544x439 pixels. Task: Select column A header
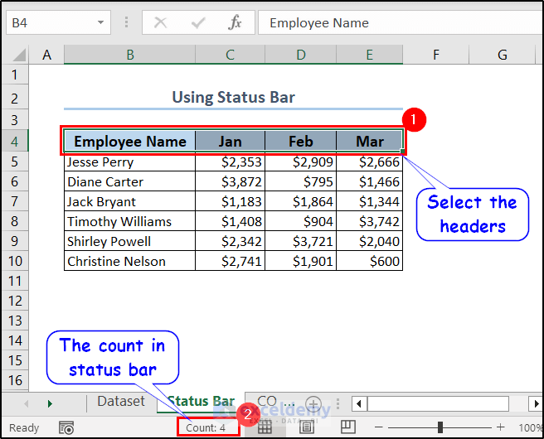[46, 55]
